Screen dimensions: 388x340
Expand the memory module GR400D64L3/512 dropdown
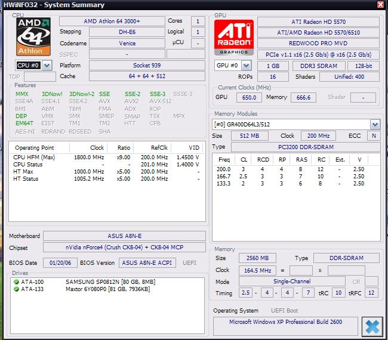coord(375,125)
